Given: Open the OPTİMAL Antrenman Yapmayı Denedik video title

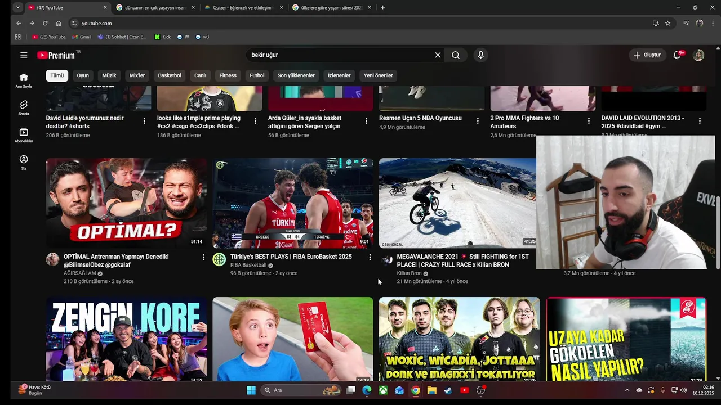Looking at the screenshot, I should click(x=116, y=260).
